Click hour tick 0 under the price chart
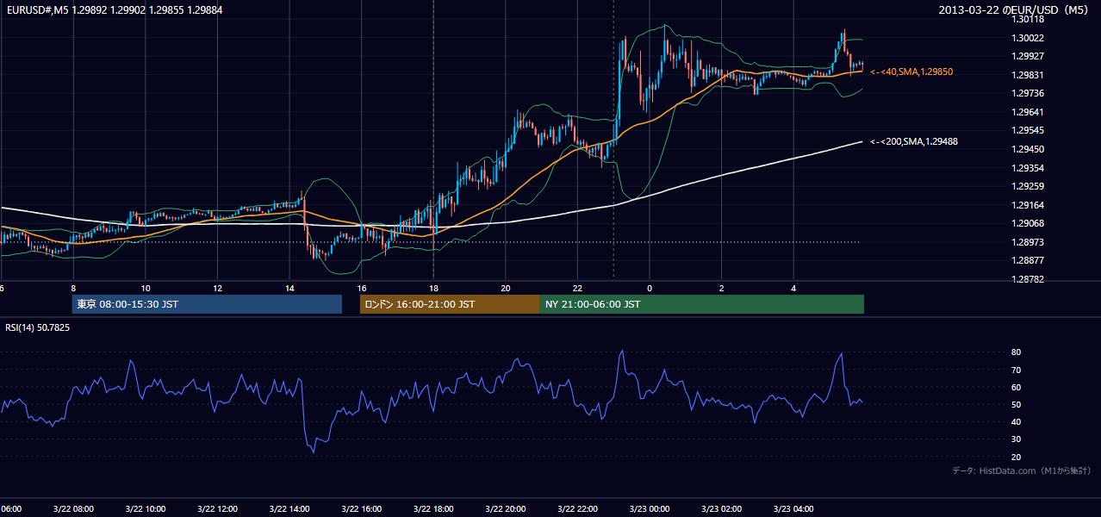The height and width of the screenshot is (517, 1101). [x=650, y=288]
